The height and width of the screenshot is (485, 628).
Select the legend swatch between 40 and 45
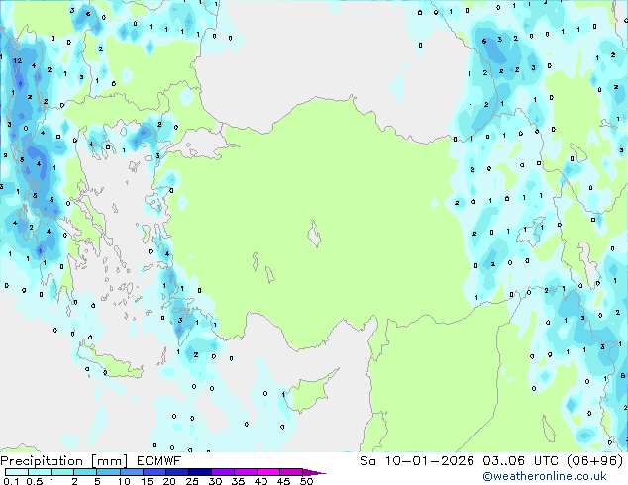(268, 472)
